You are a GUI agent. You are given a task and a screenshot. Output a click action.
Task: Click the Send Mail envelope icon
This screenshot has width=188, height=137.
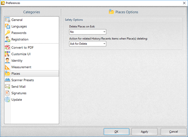tap(8, 86)
